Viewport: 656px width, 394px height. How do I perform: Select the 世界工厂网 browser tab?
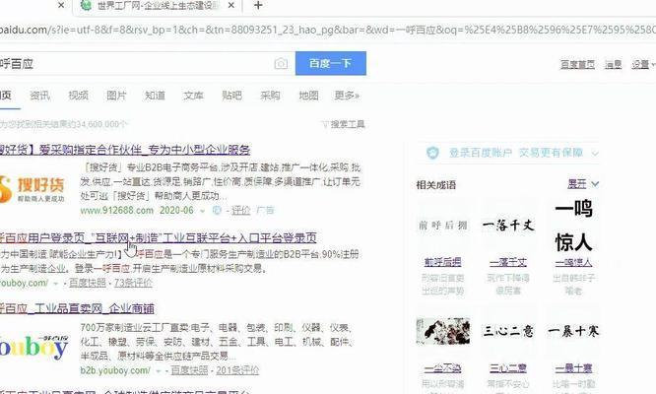tap(158, 6)
